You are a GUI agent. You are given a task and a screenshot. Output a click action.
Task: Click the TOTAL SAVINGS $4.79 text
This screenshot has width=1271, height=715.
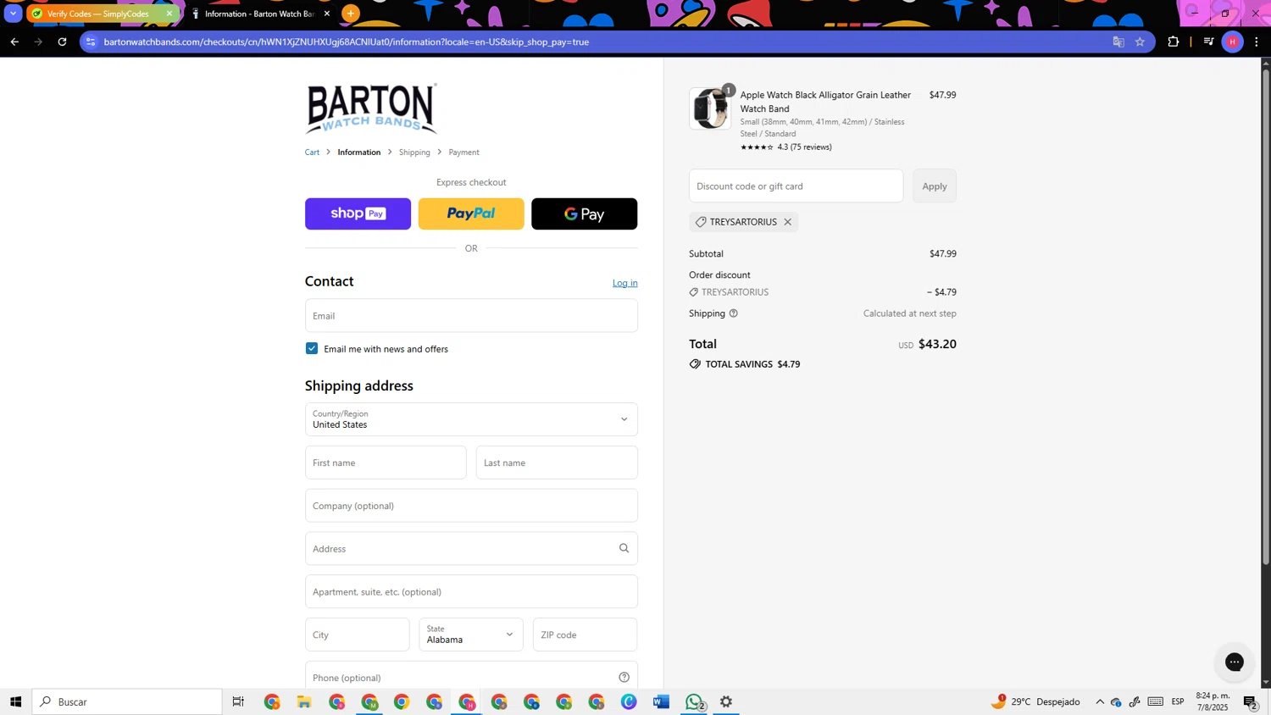pyautogui.click(x=753, y=364)
